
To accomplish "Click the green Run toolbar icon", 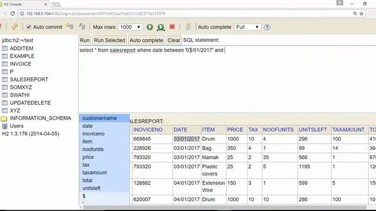I will pyautogui.click(x=150, y=27).
